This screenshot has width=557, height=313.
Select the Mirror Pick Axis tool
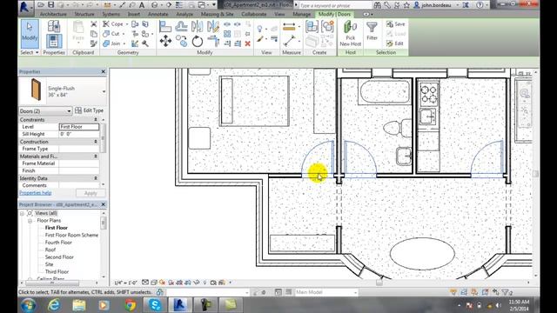point(198,26)
